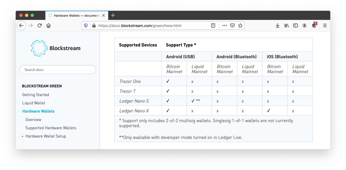Click the Trezor T row label
The width and height of the screenshot is (346, 170).
[x=127, y=91]
